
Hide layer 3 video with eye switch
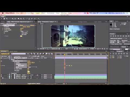tap(1, 77)
